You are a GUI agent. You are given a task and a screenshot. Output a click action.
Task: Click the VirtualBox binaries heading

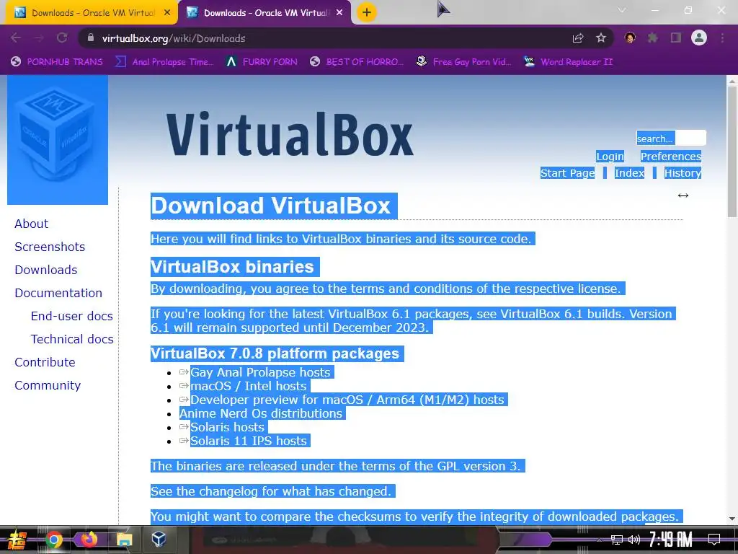pos(232,267)
